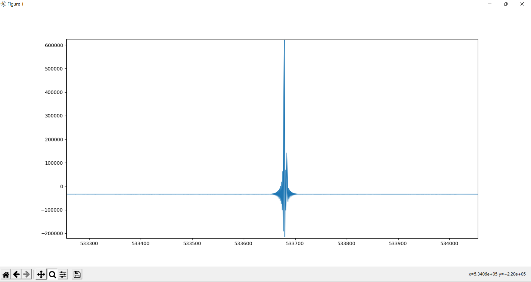Viewport: 531px width, 282px height.
Task: Activate the pan axes tool
Action: 41,274
